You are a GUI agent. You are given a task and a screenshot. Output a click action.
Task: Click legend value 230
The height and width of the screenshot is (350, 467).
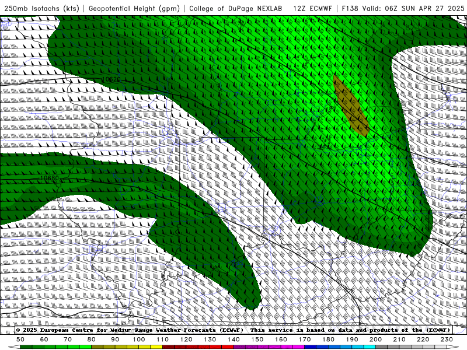pyautogui.click(x=447, y=339)
